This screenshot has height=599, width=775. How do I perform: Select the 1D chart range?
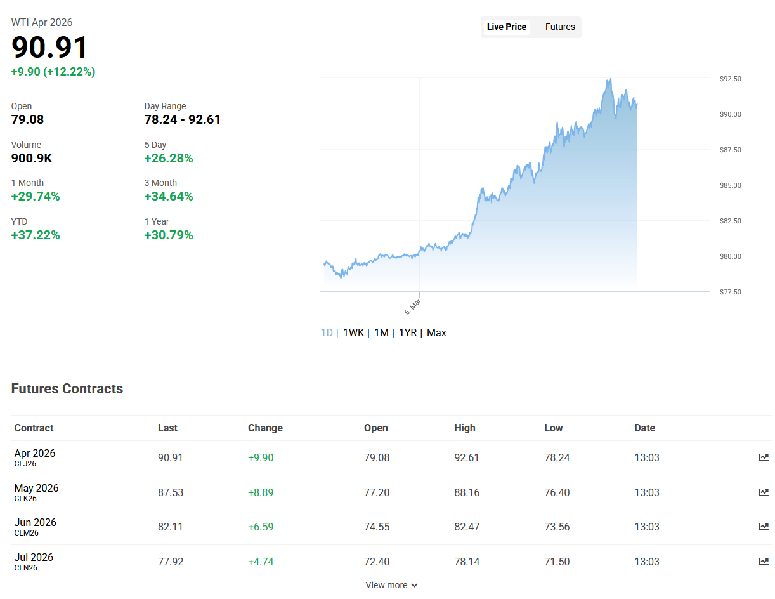point(327,332)
